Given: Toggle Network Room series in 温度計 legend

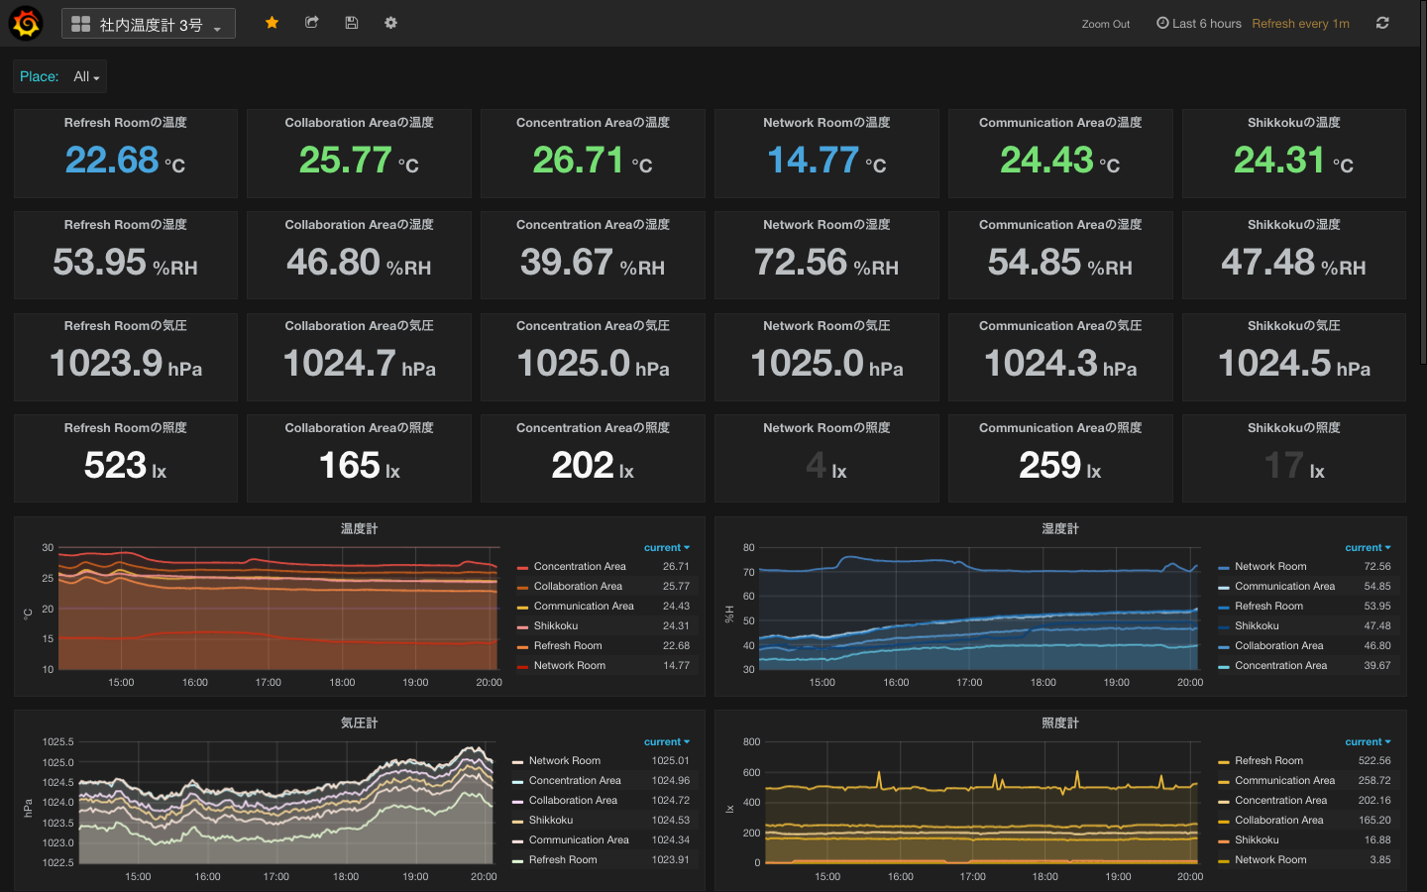Looking at the screenshot, I should 570,666.
